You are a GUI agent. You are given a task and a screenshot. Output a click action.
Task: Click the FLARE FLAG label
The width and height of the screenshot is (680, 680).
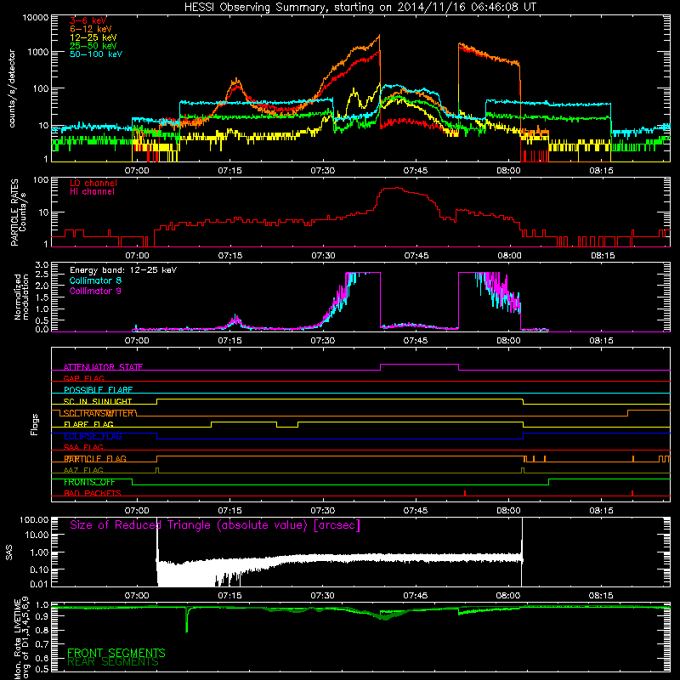click(88, 424)
